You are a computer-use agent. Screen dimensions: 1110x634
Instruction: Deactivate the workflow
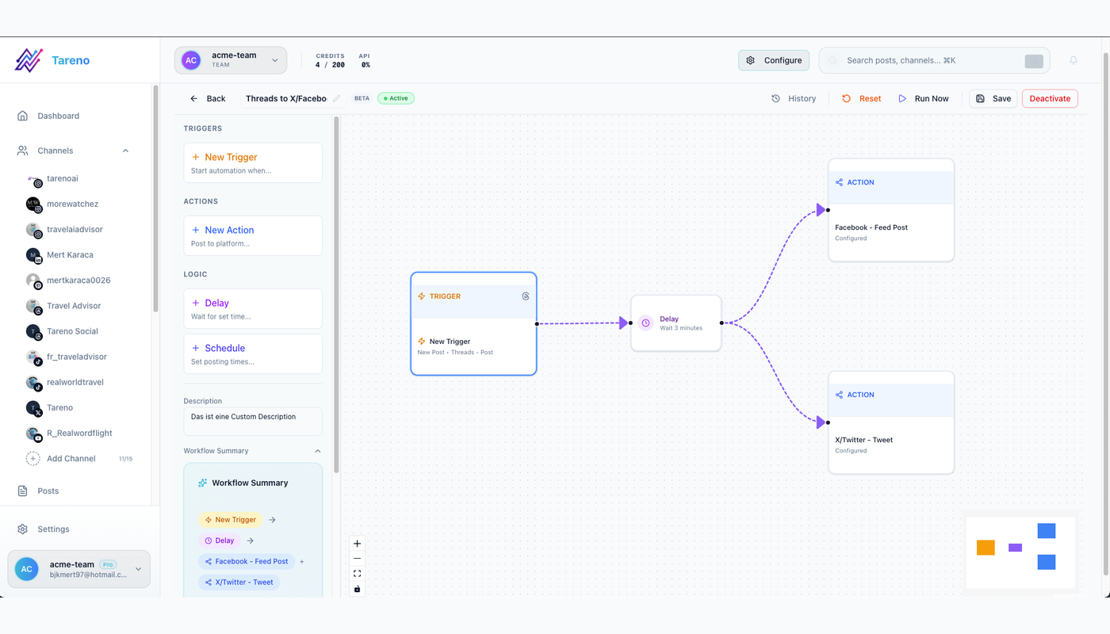[1050, 98]
